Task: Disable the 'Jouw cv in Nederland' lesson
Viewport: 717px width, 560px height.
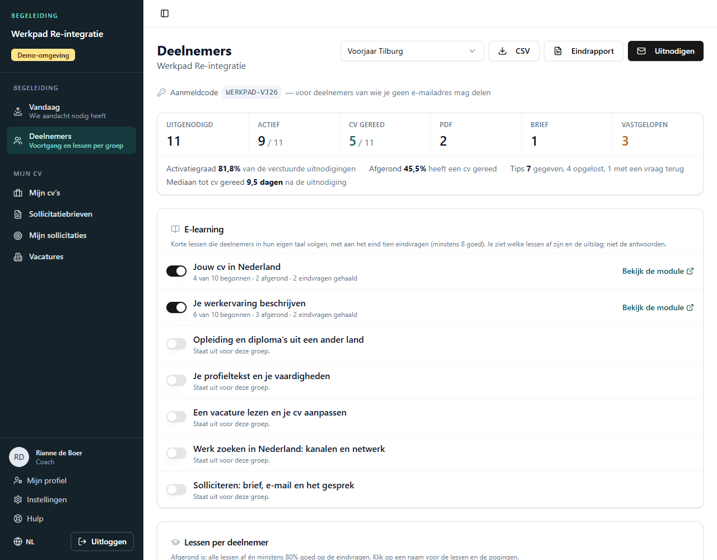Action: tap(176, 271)
